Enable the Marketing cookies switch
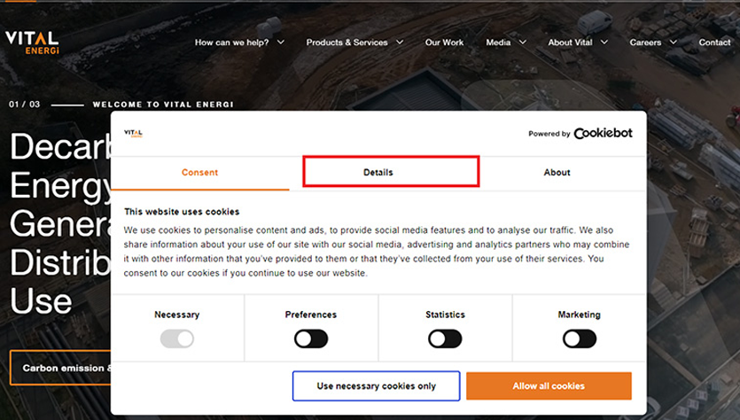Viewport: 740px width, 420px height. (x=580, y=338)
